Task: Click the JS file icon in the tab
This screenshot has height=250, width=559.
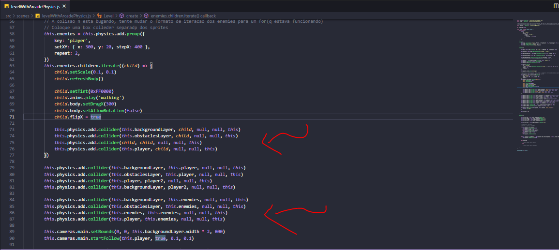Action: click(6, 6)
